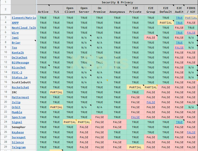Viewport: 198px width, 151px height.
Task: Select row header 16 for Scuttlebutt
Action: pyautogui.click(x=5, y=82)
